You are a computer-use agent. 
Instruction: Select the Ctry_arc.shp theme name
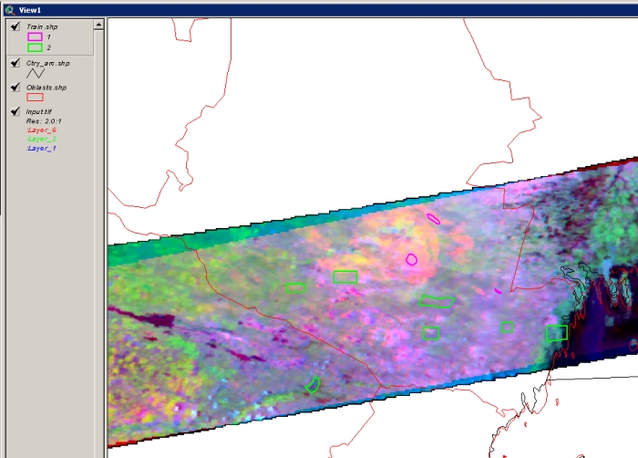47,63
